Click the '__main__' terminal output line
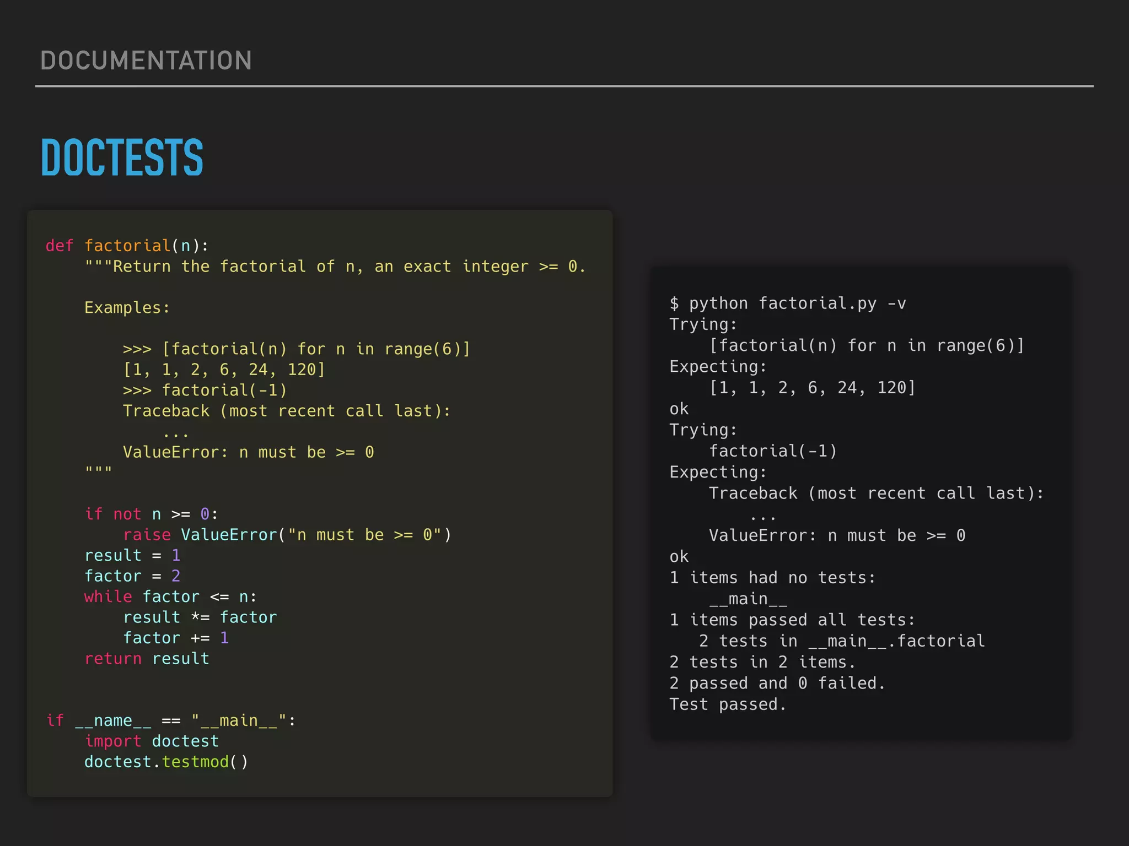This screenshot has height=846, width=1129. tap(748, 599)
